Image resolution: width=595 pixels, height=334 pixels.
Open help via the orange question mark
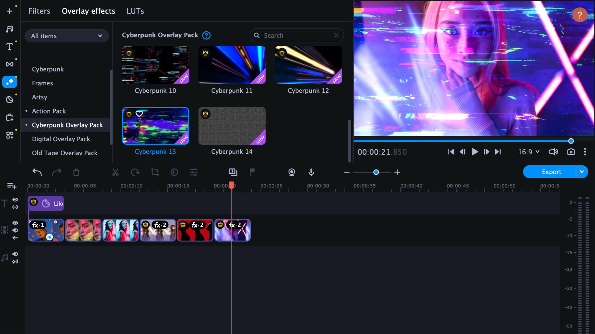[580, 15]
